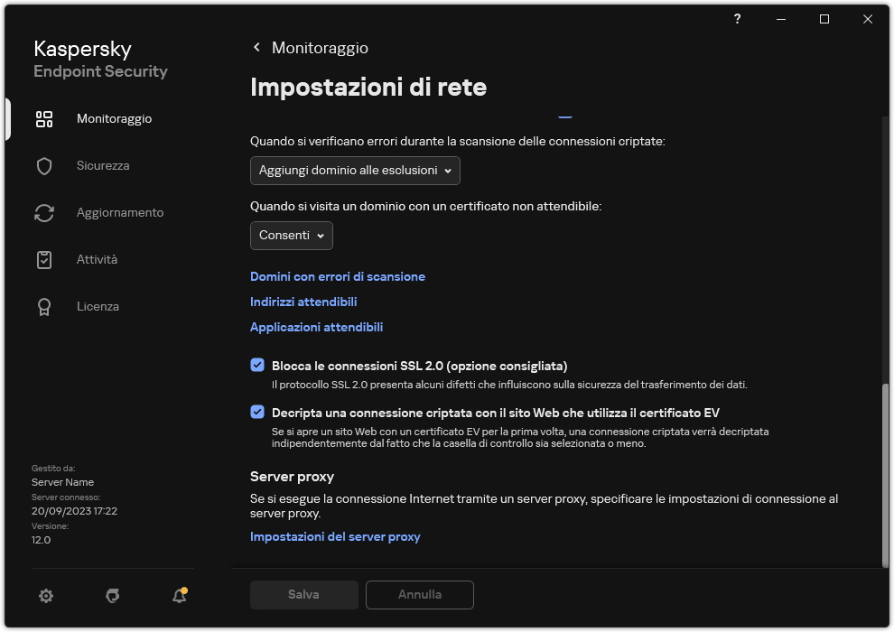Open the help menu with the question mark
Viewport: 894px width, 632px height.
click(x=736, y=19)
